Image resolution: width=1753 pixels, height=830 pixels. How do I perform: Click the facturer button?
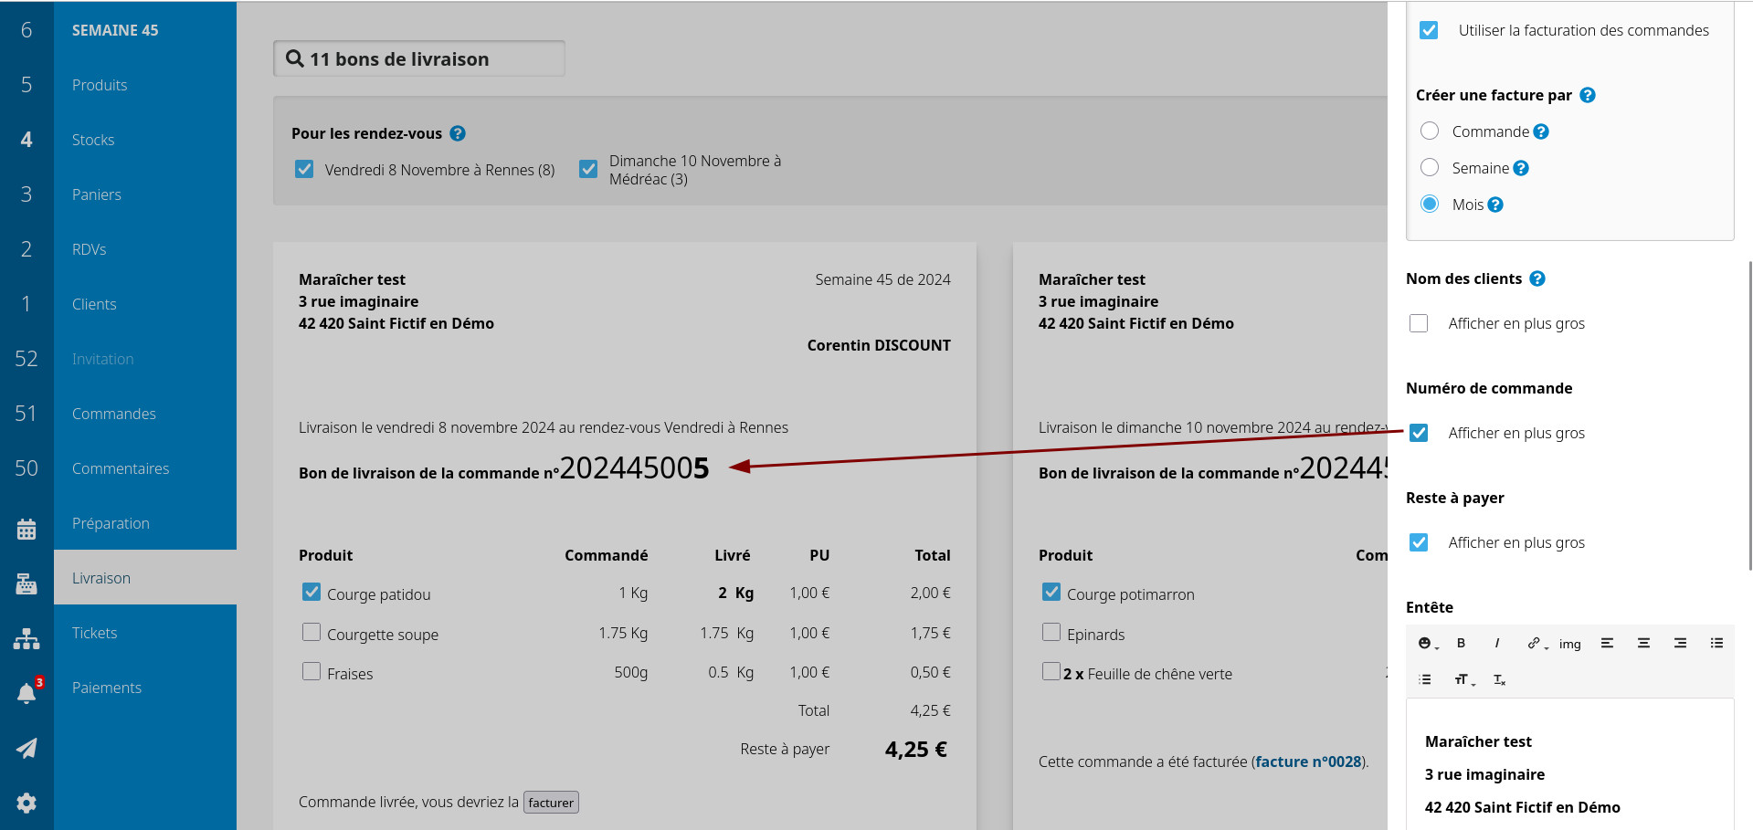coord(551,803)
